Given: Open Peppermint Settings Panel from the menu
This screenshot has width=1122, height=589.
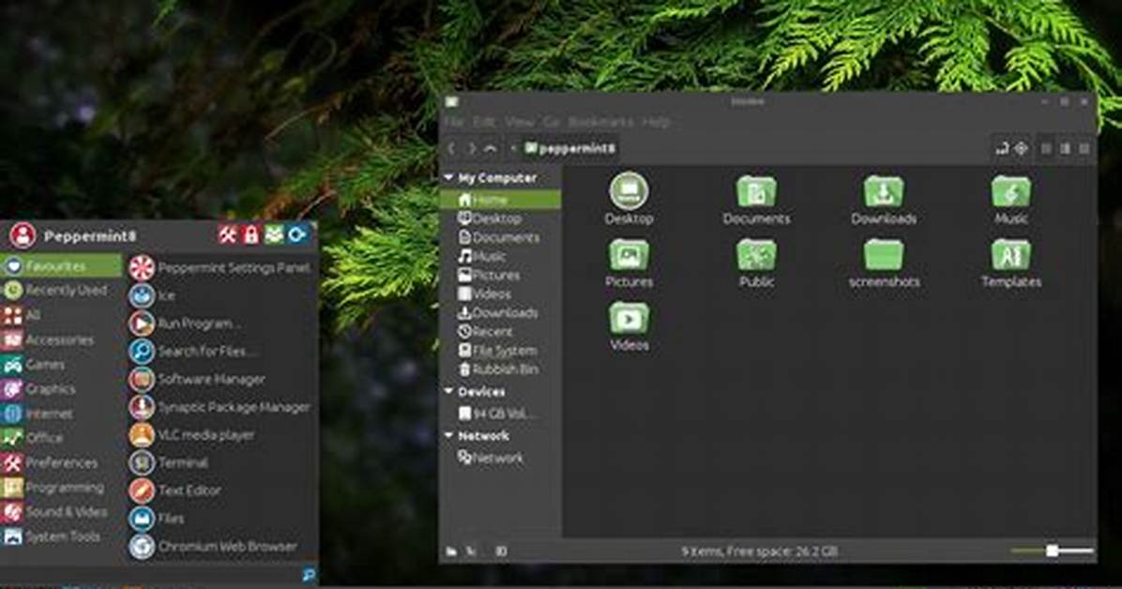Looking at the screenshot, I should tap(220, 267).
